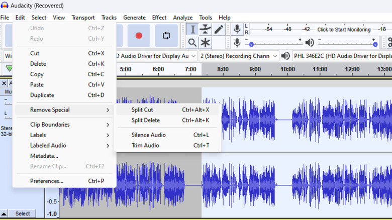Expand the Labeled Audio submenu
Screen dimensions: 392x220
click(x=64, y=146)
